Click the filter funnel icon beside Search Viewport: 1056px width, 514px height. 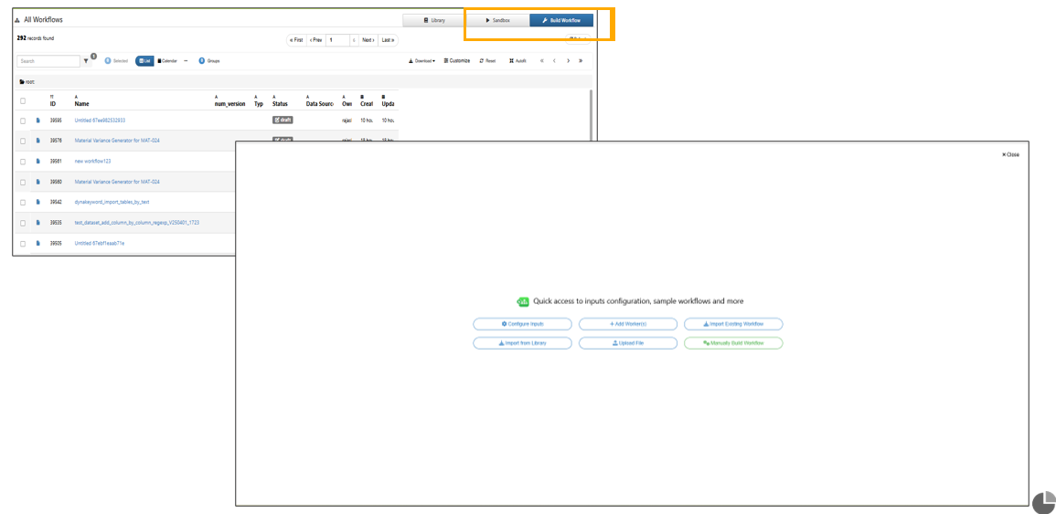[87, 61]
